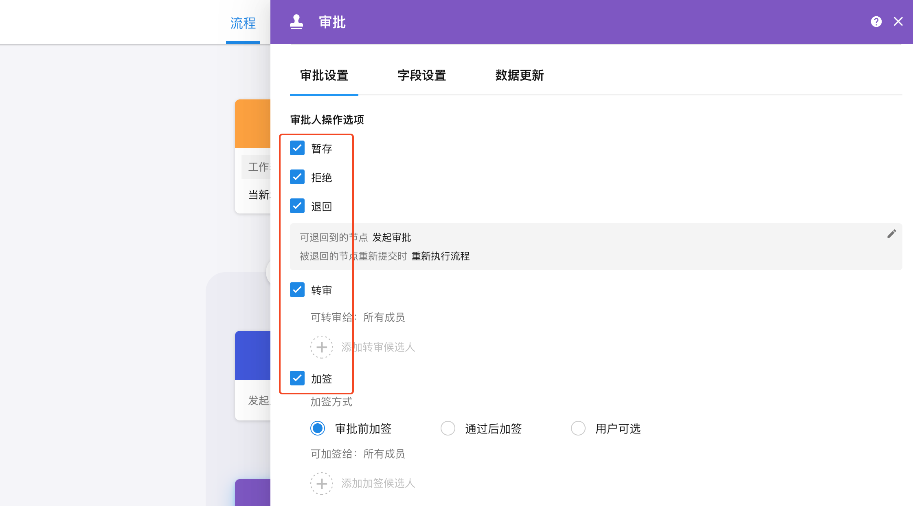
Task: Select the 审批设置 tab
Action: (x=324, y=75)
